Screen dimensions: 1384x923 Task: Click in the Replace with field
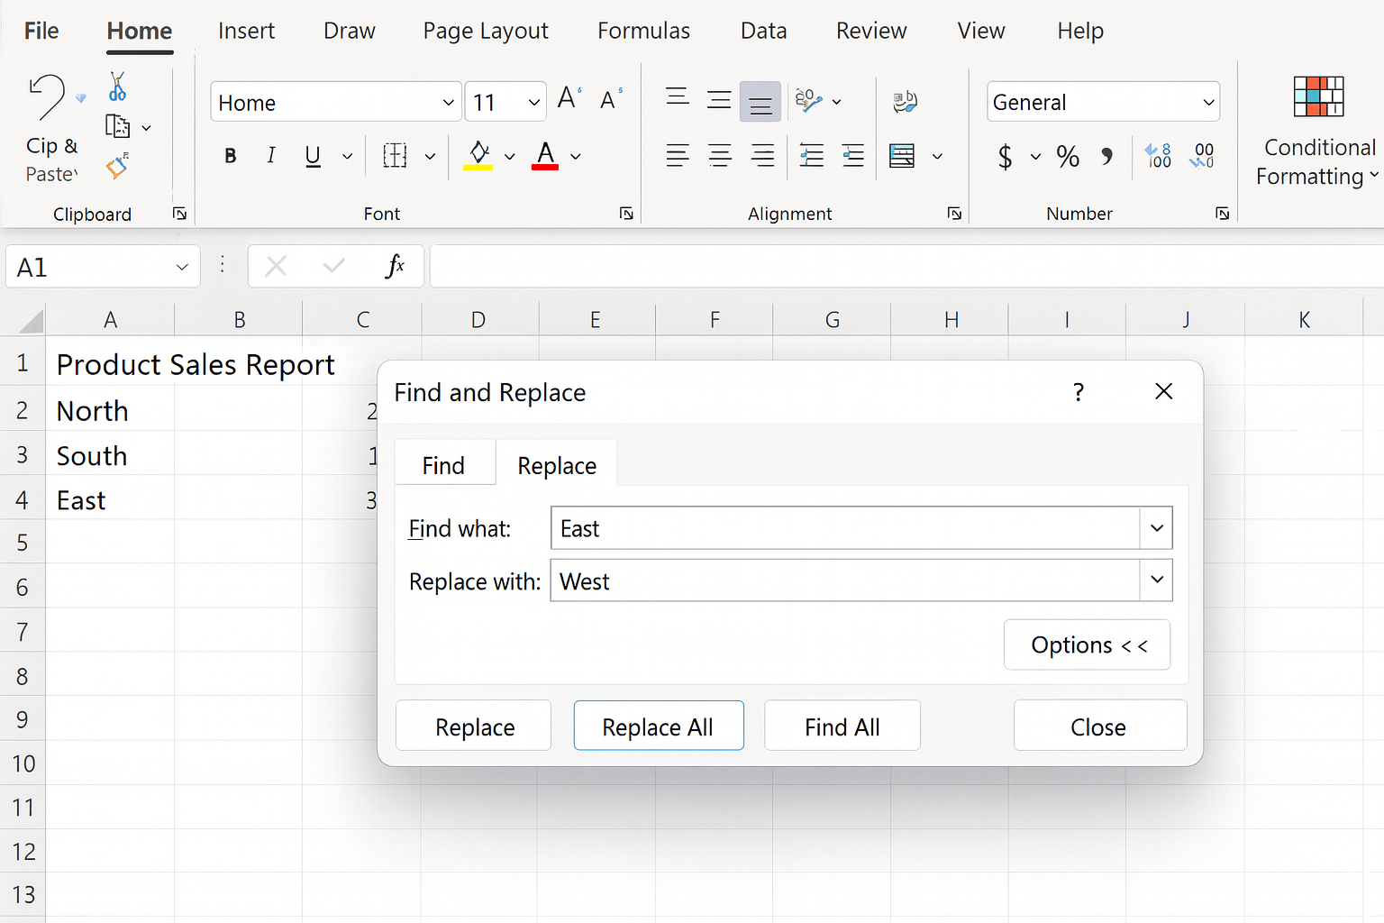845,580
